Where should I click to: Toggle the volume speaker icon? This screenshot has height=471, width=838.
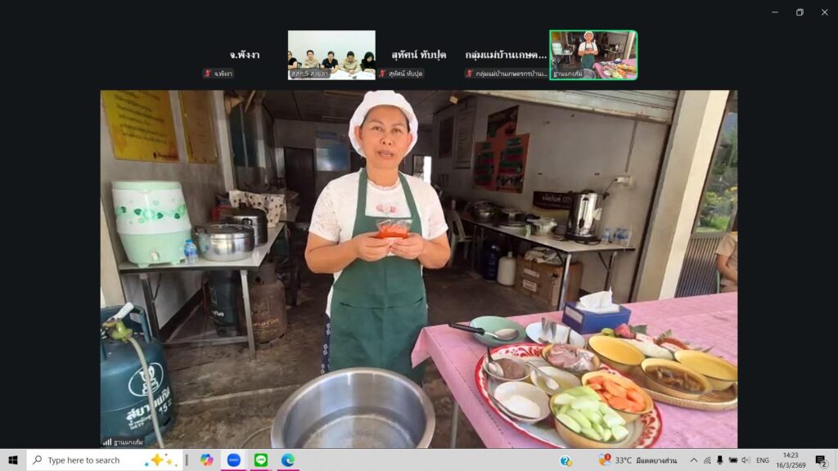click(745, 460)
